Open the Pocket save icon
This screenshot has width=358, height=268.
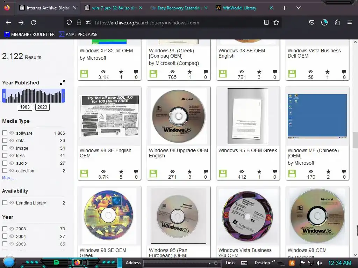coord(312,22)
